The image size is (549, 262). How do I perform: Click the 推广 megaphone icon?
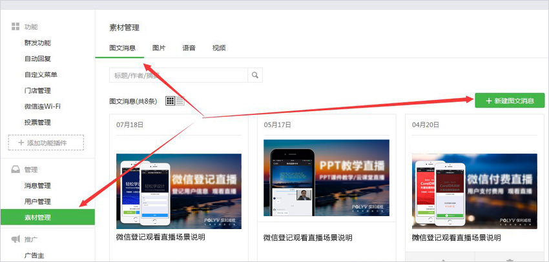[16, 239]
